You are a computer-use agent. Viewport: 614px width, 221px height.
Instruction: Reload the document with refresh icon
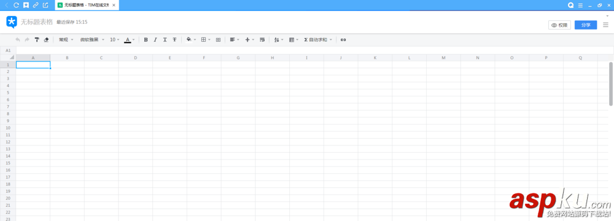click(x=16, y=5)
